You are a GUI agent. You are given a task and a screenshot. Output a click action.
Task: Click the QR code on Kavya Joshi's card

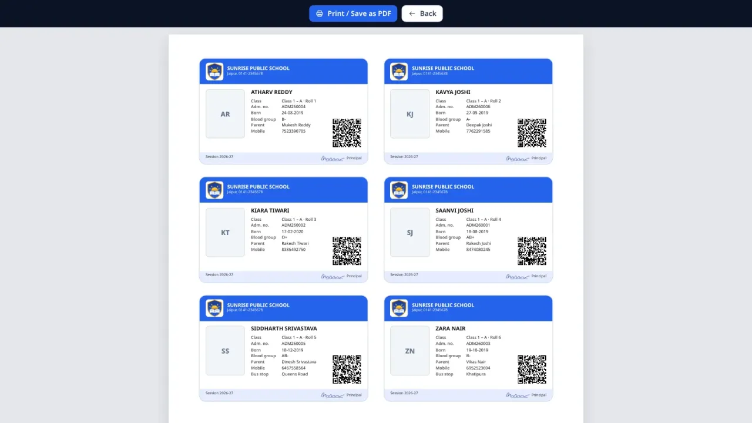[532, 133]
